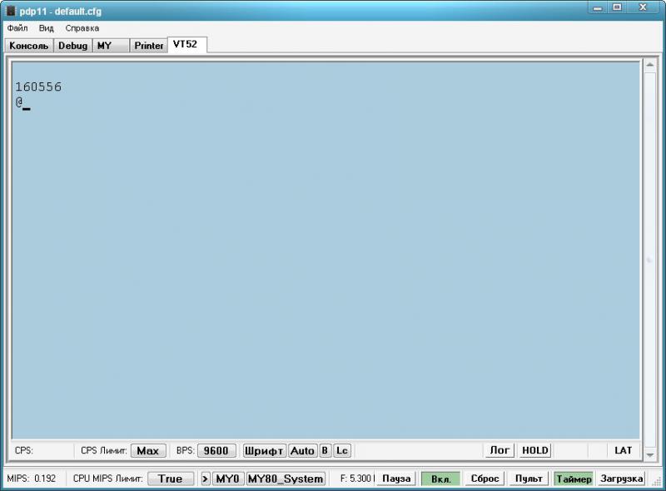Toggle the Таймер button
Viewport: 666px width, 491px height.
[x=574, y=479]
